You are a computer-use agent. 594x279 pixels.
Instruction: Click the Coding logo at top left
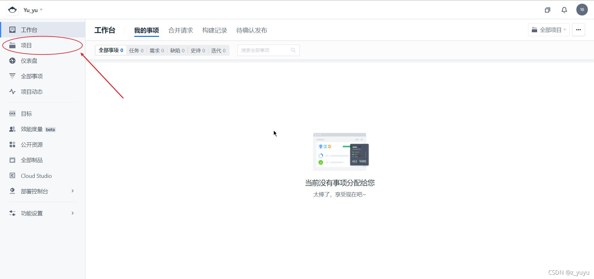coord(12,9)
